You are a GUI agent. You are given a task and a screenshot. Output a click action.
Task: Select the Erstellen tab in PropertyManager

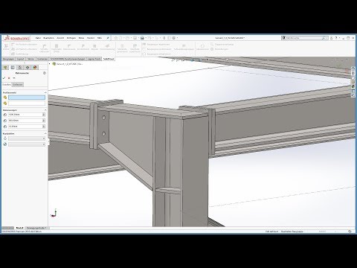click(7, 85)
